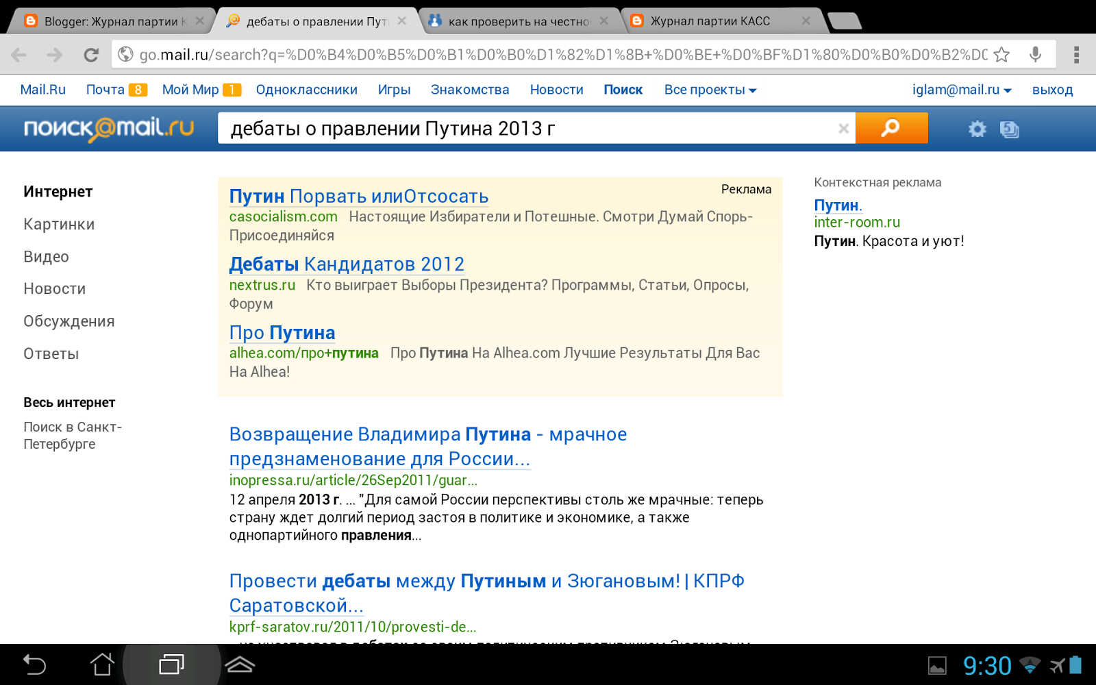Switch to the как проверить на честность tab
The height and width of the screenshot is (685, 1096).
pos(519,21)
